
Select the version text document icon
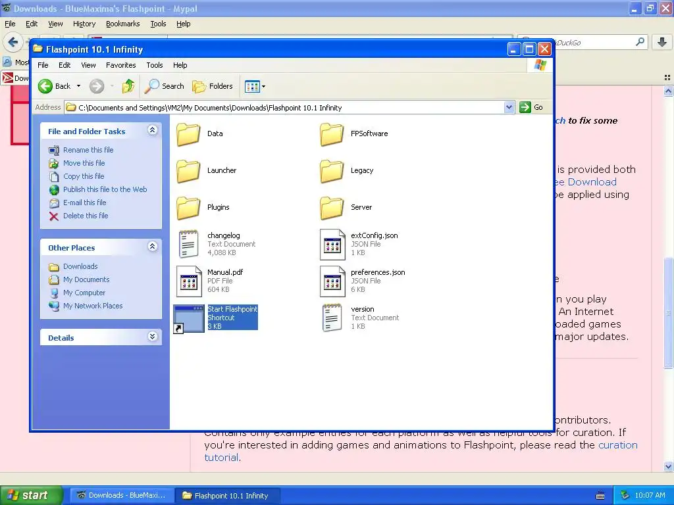[x=332, y=318]
